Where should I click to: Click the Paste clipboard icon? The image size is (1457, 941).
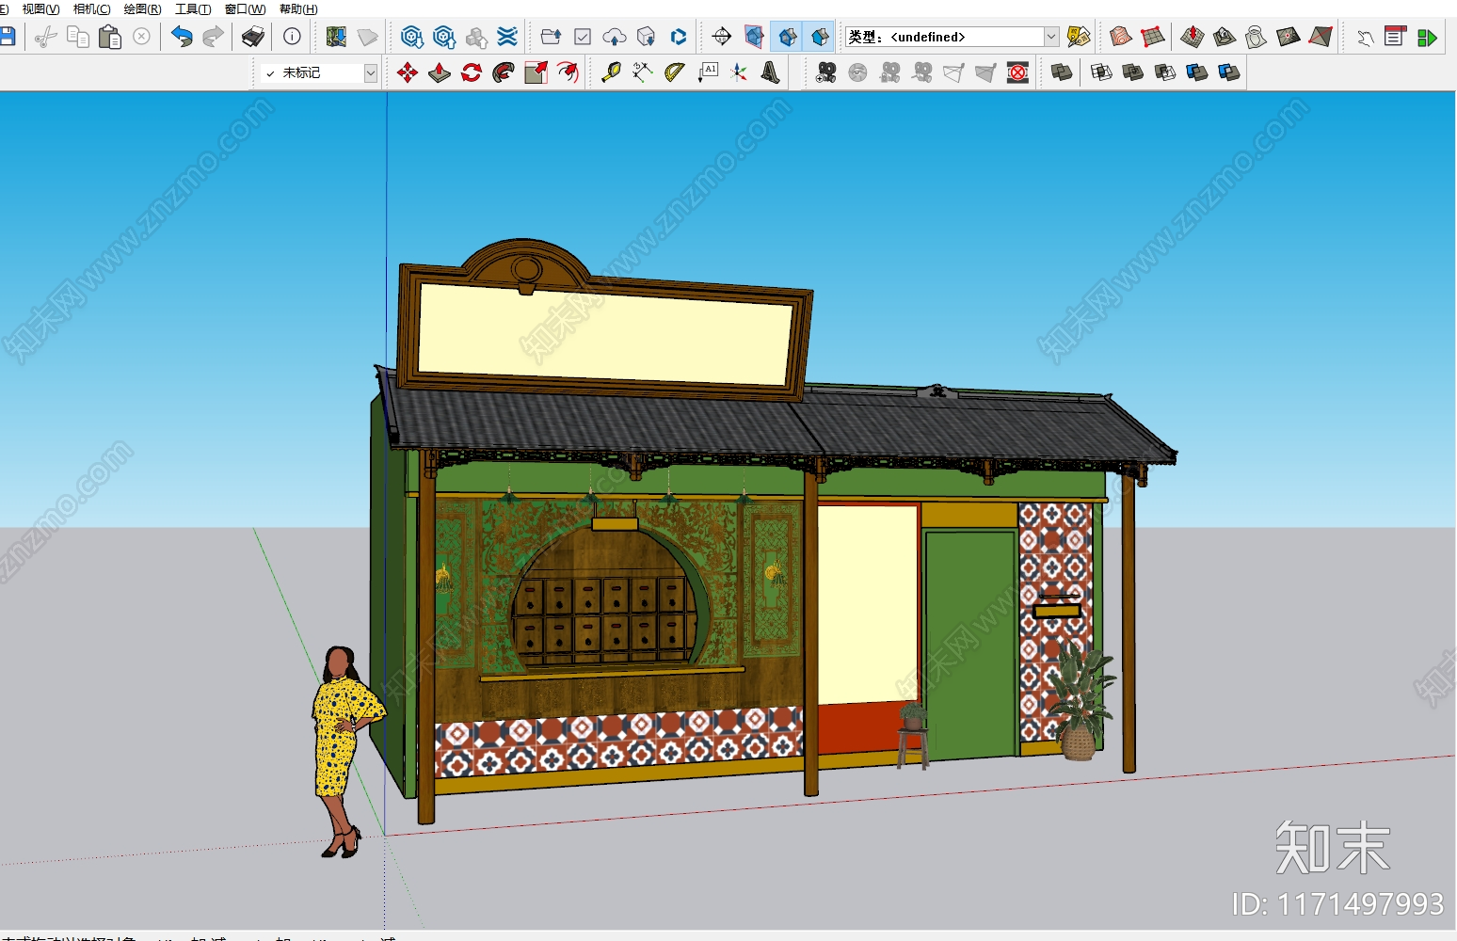109,37
